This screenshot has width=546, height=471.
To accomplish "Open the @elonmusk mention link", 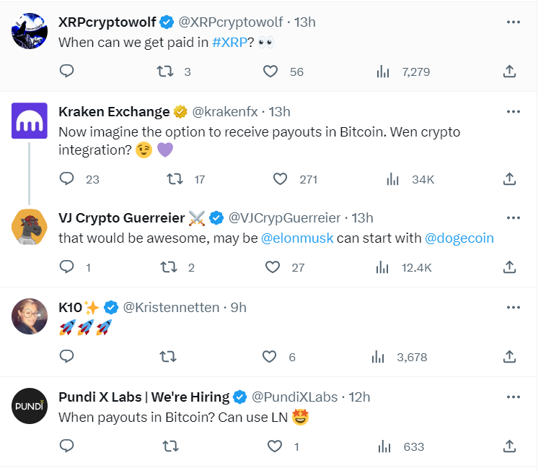I will (297, 238).
